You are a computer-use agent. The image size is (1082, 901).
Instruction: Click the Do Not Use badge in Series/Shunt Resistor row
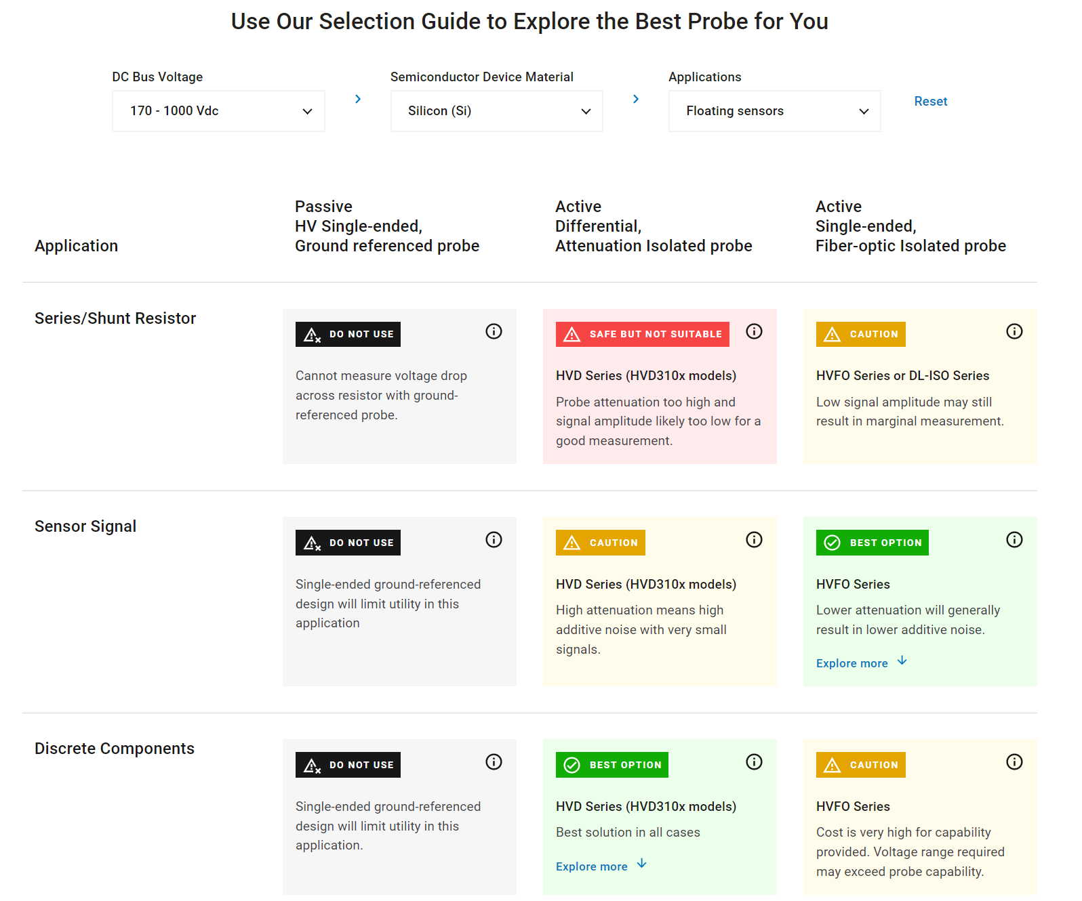pyautogui.click(x=348, y=335)
